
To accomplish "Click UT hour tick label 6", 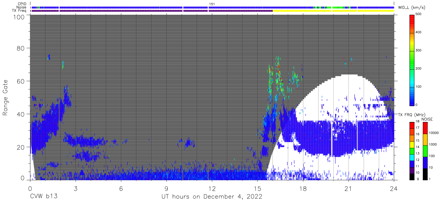I will click(x=121, y=188).
